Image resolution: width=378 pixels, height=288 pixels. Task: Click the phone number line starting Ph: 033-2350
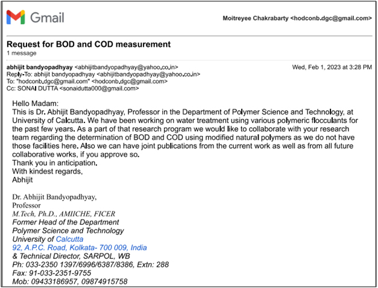(x=90, y=265)
